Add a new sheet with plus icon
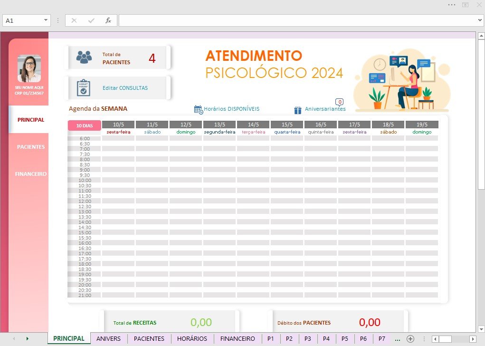Viewport: 485px width, 346px height. pyautogui.click(x=410, y=339)
